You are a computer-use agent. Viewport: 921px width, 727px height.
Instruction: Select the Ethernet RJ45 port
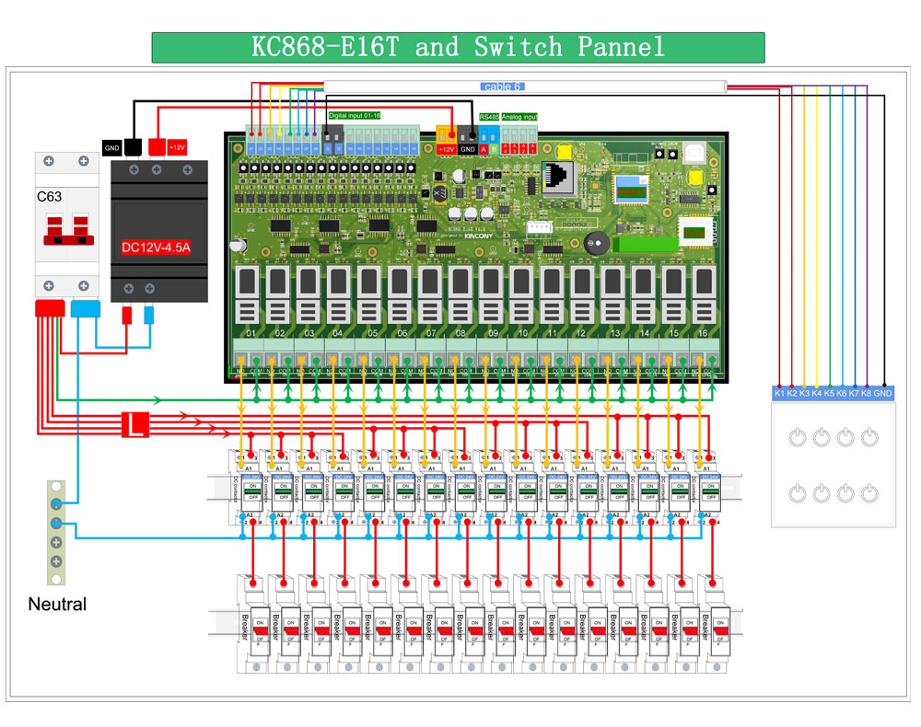[x=557, y=177]
